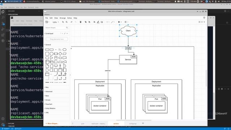Screen dimensions: 231x130
Task: Redo the diagram edit
Action: click(75, 22)
